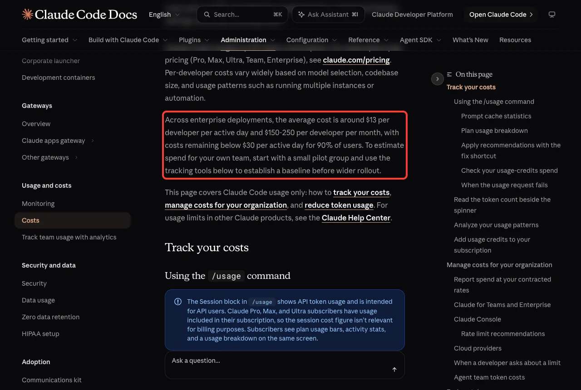Screen dimensions: 581x390
Task: Open the Administration dropdown menu
Action: coord(248,40)
